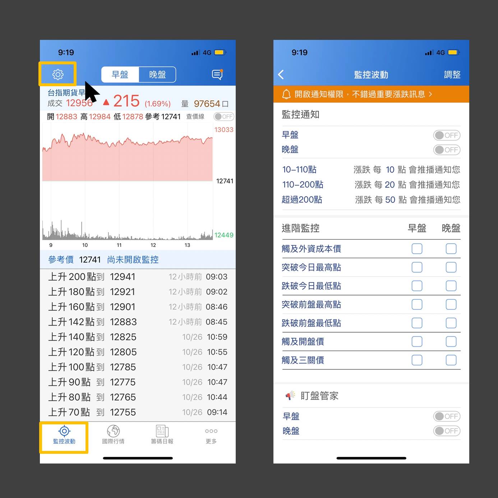Select row 上升140點到 12825

138,337
